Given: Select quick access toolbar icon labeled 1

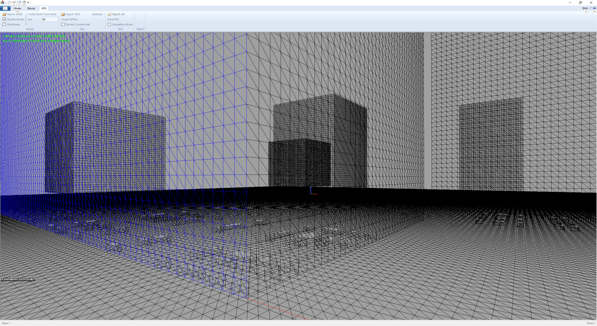Looking at the screenshot, I should coord(9,2).
